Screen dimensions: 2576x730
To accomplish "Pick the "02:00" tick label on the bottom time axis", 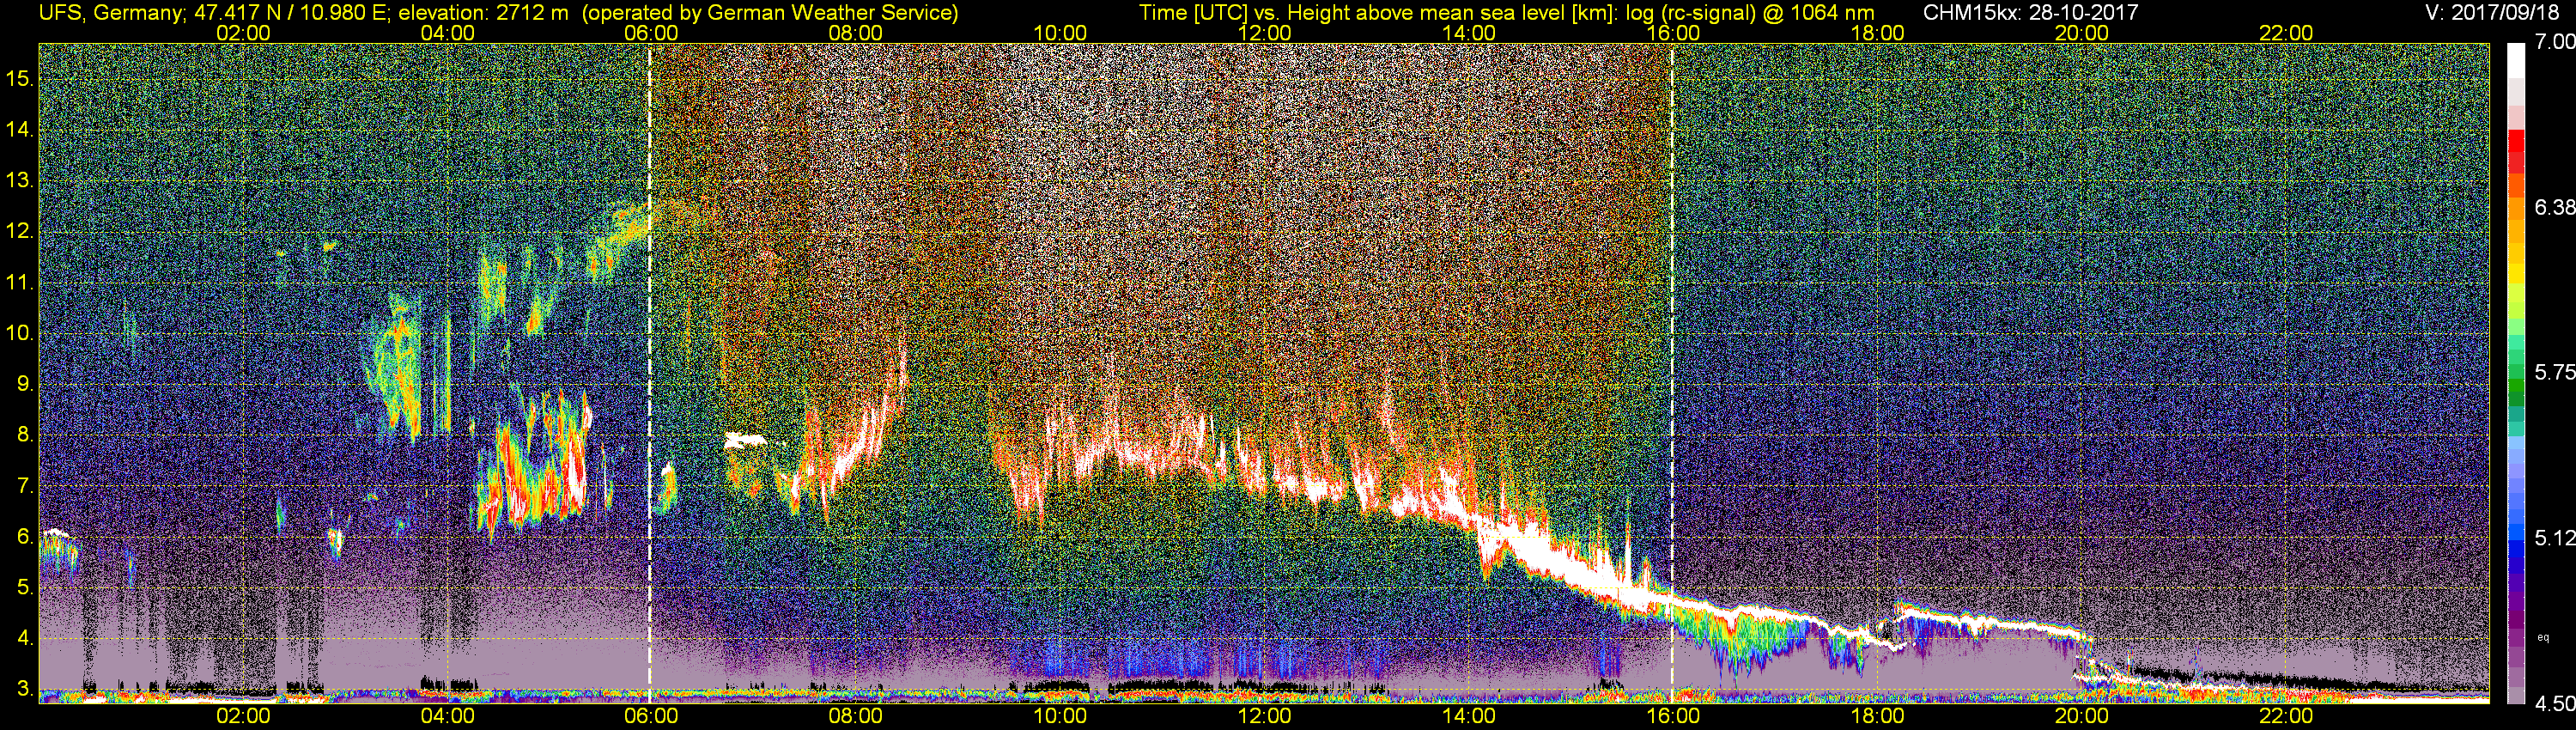I will (x=244, y=716).
